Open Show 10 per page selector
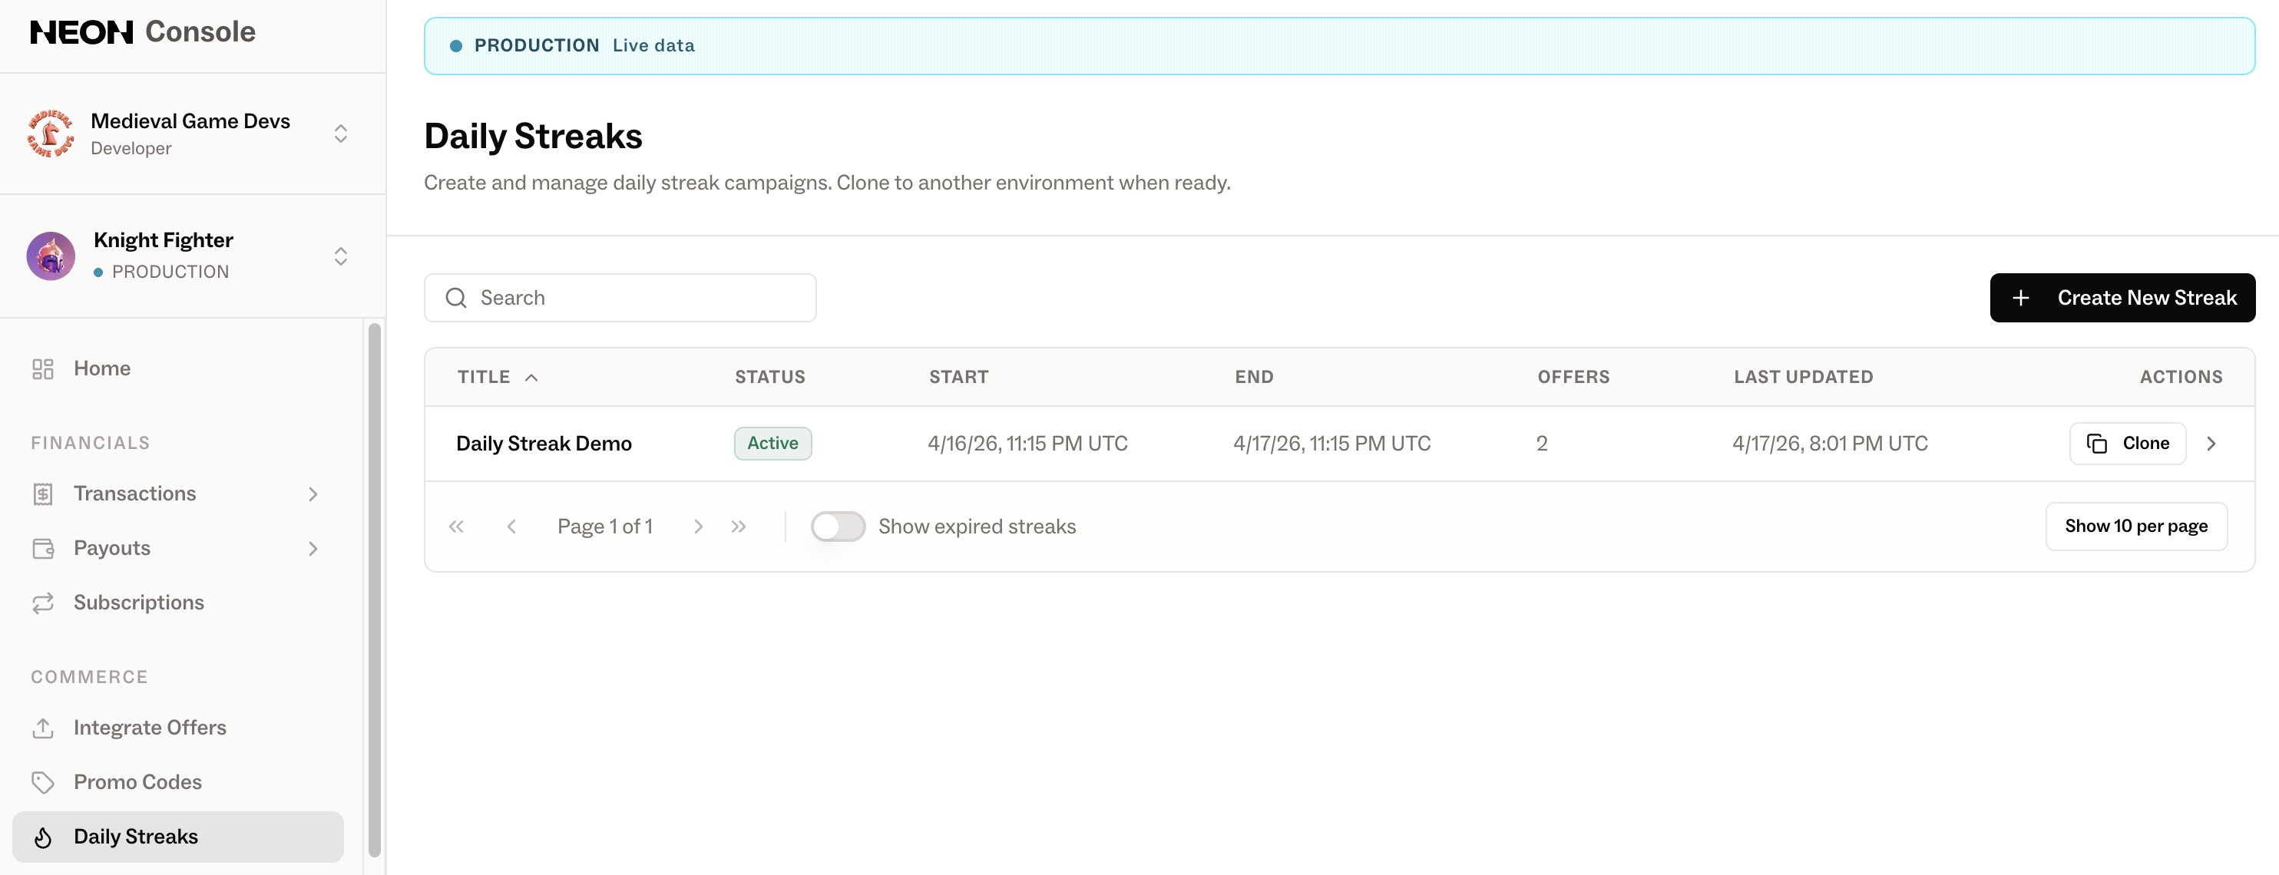The width and height of the screenshot is (2279, 875). coord(2135,527)
